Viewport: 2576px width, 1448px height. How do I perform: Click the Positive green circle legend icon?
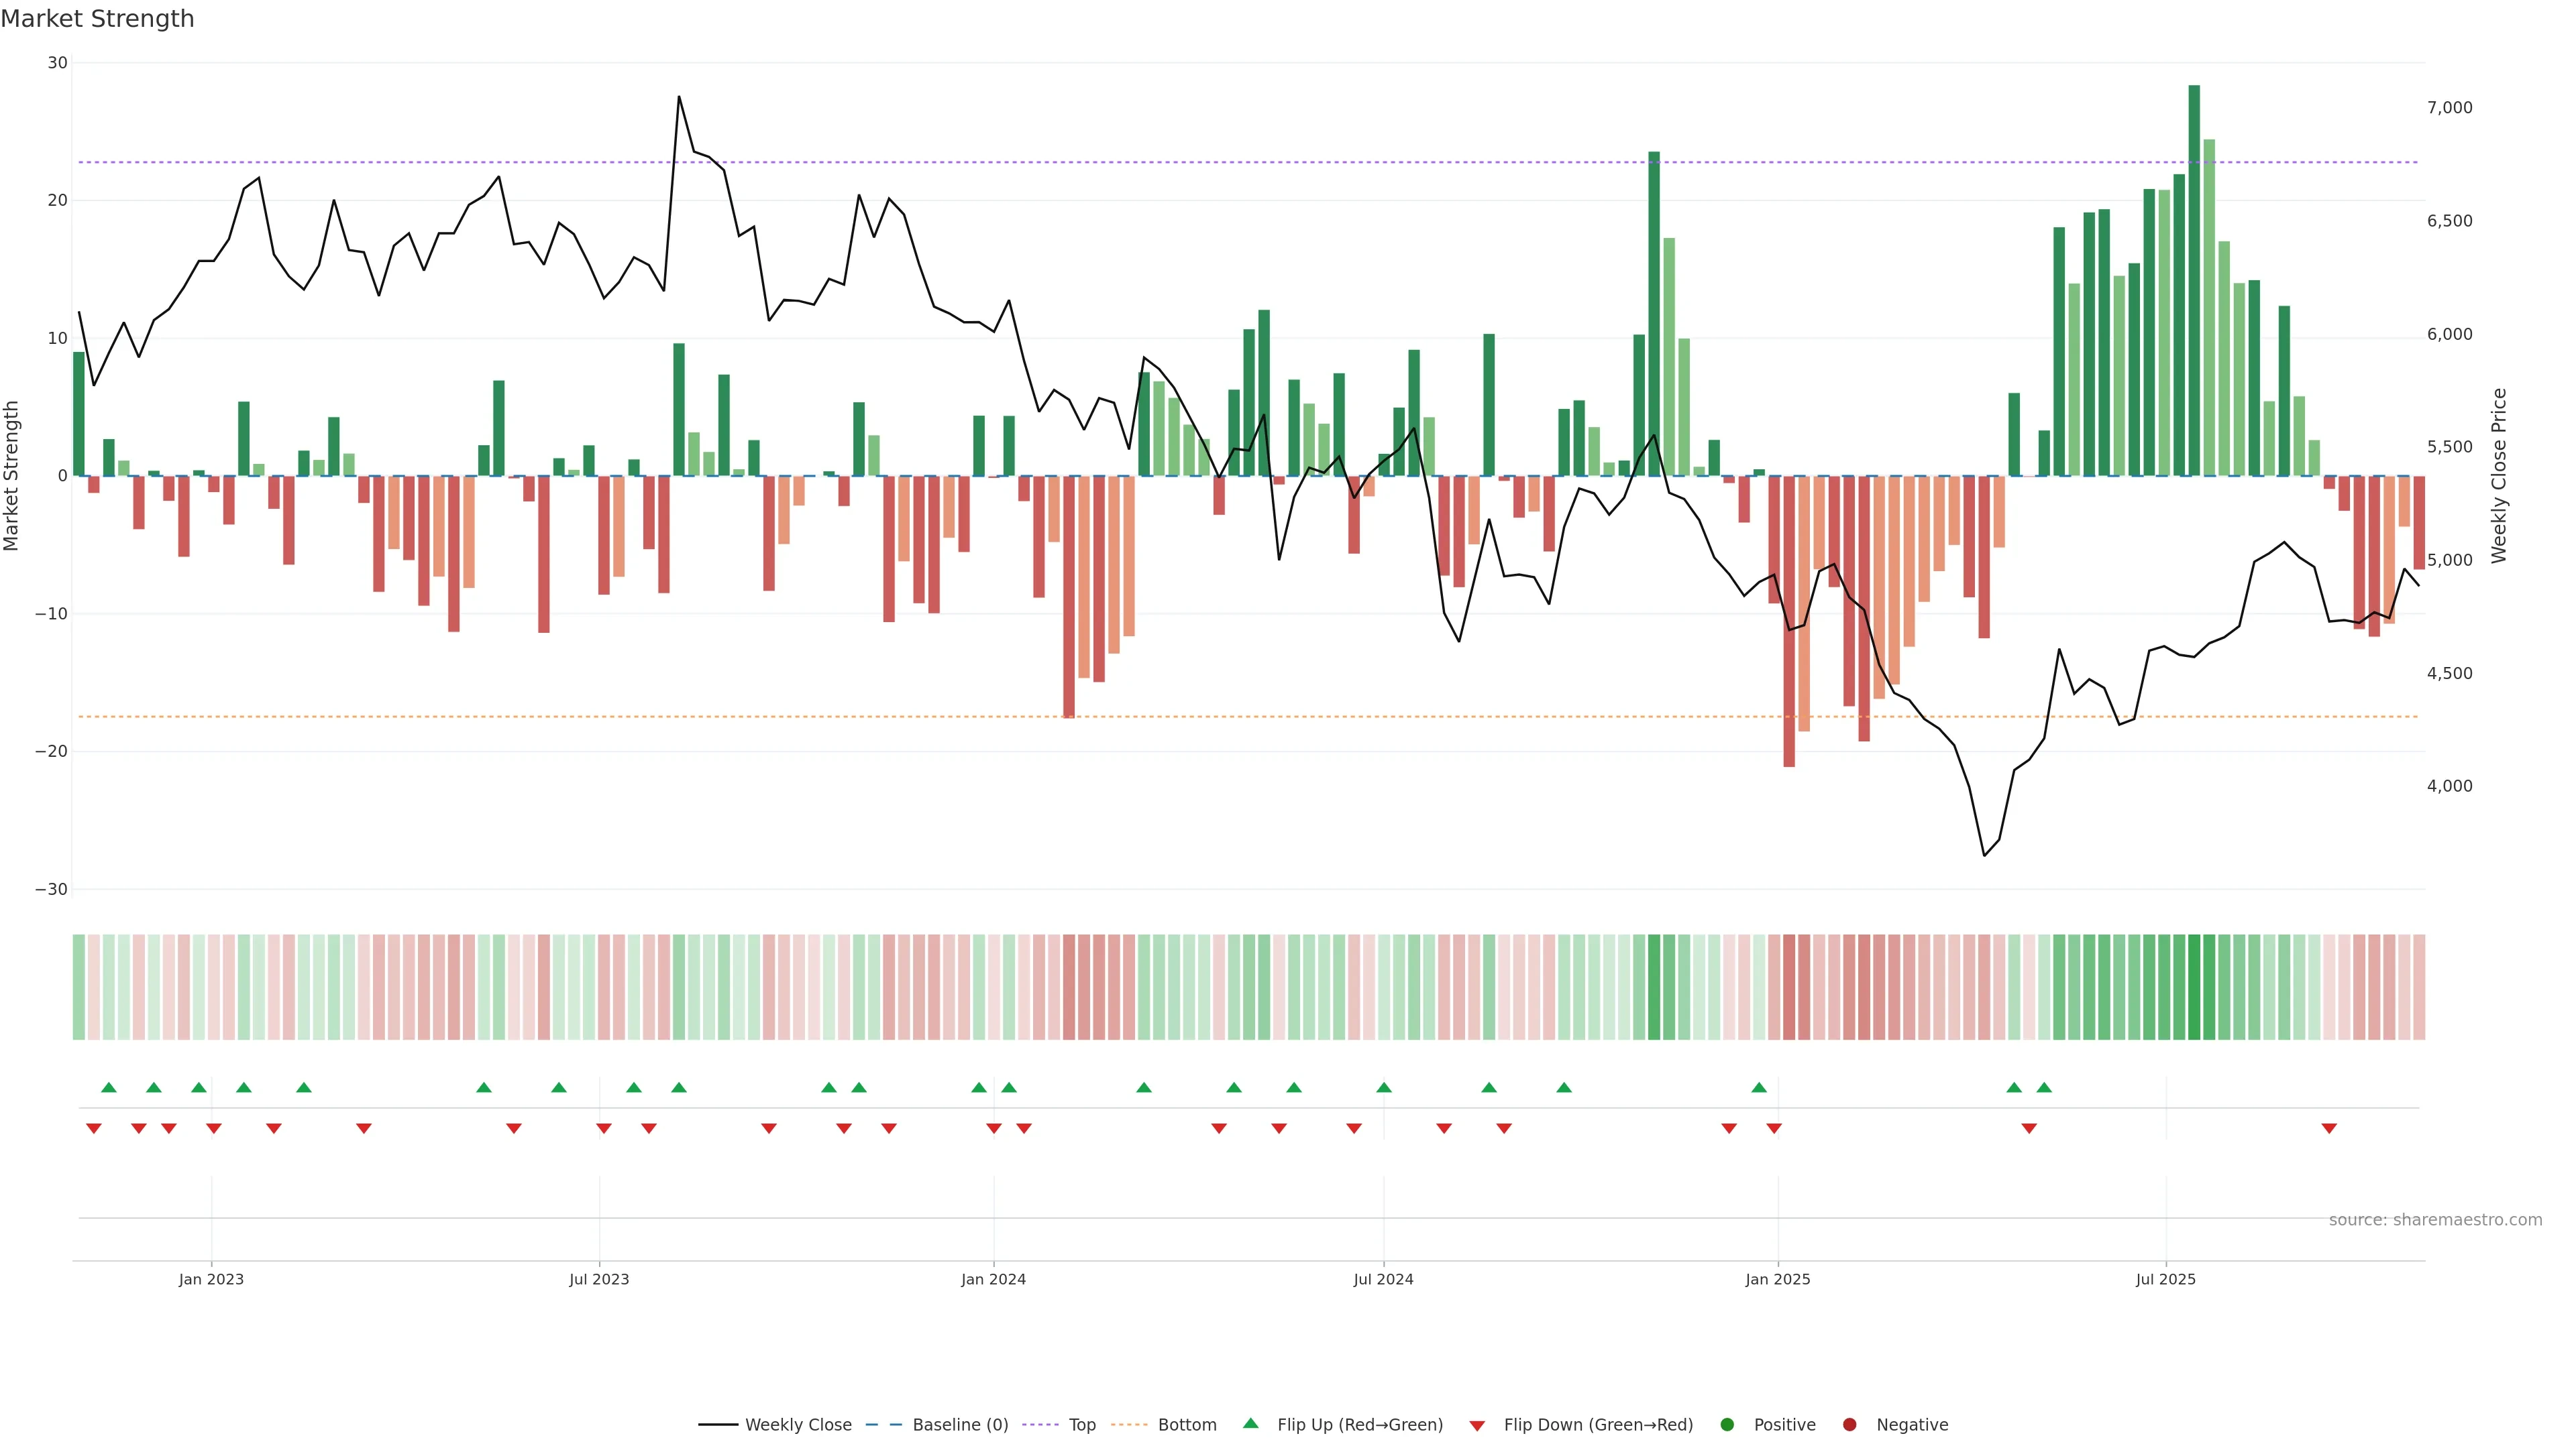[x=1727, y=1425]
